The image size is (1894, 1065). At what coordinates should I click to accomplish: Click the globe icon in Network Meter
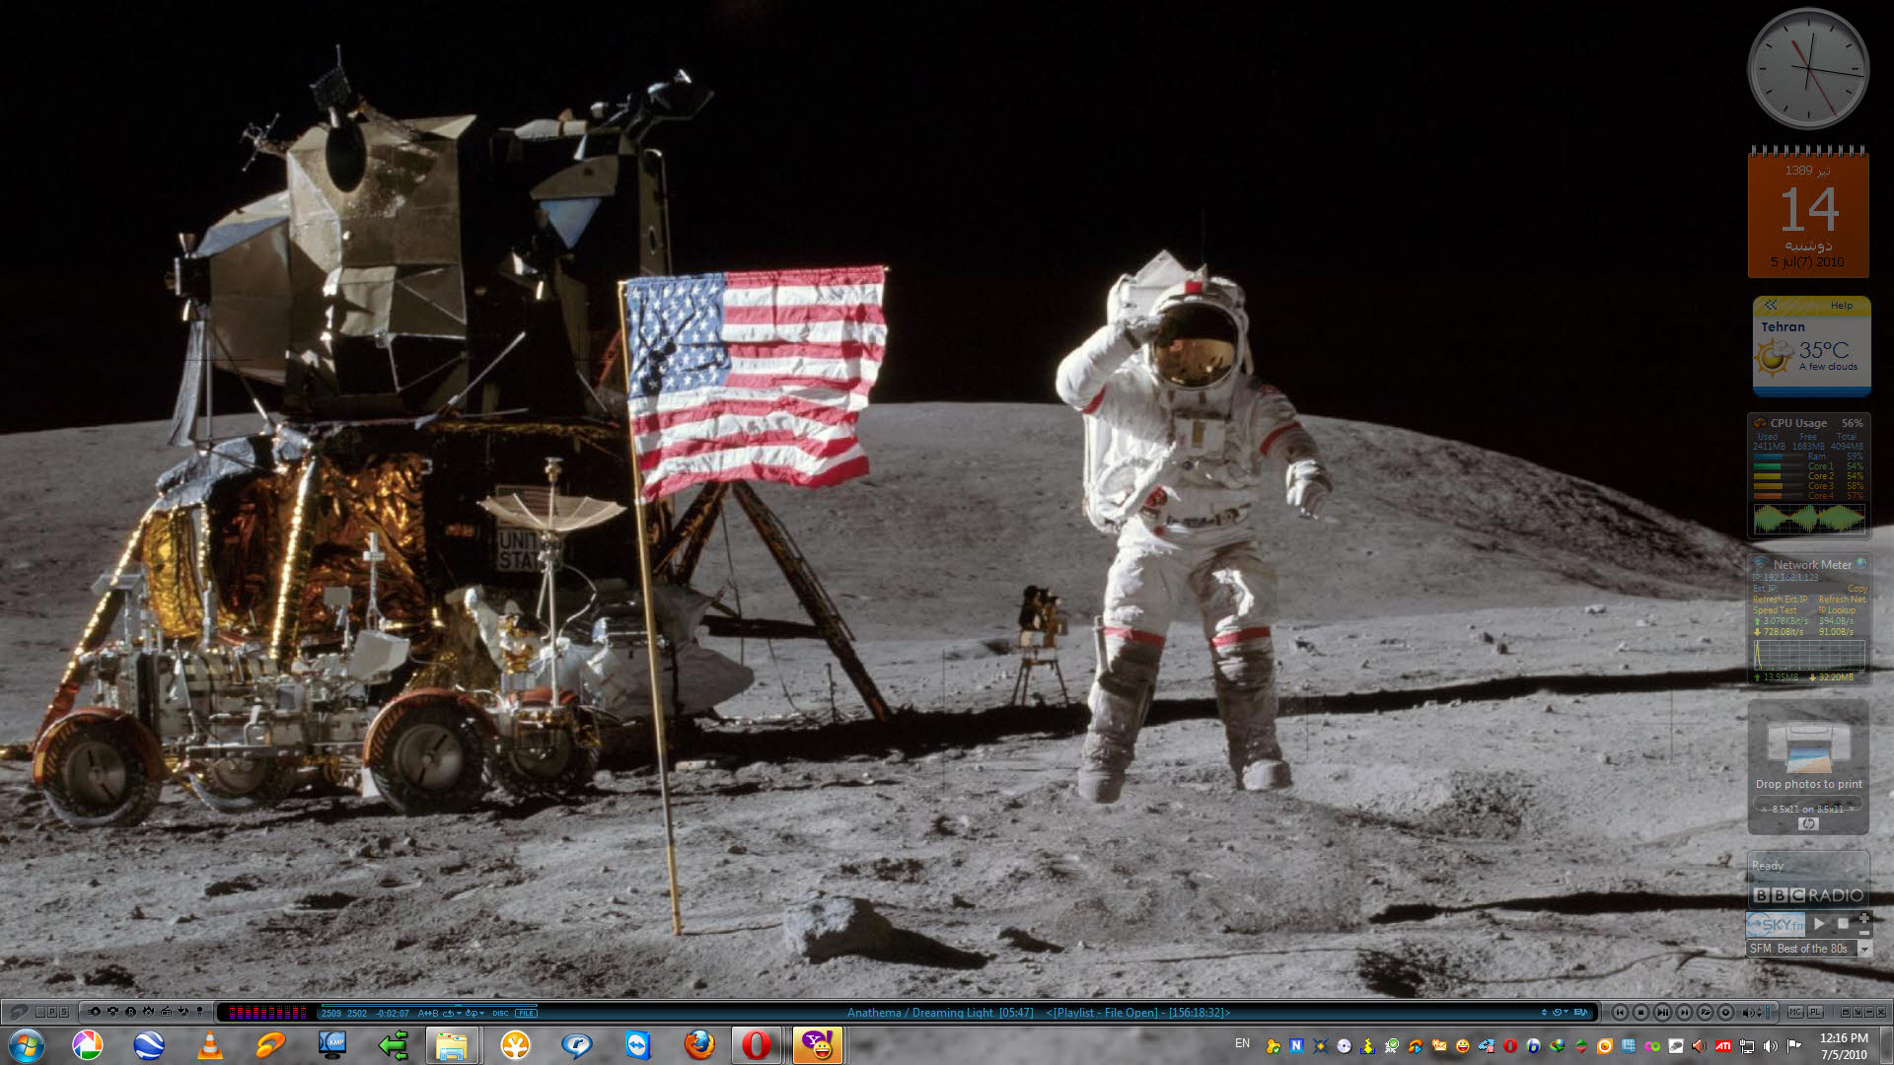pyautogui.click(x=1861, y=563)
